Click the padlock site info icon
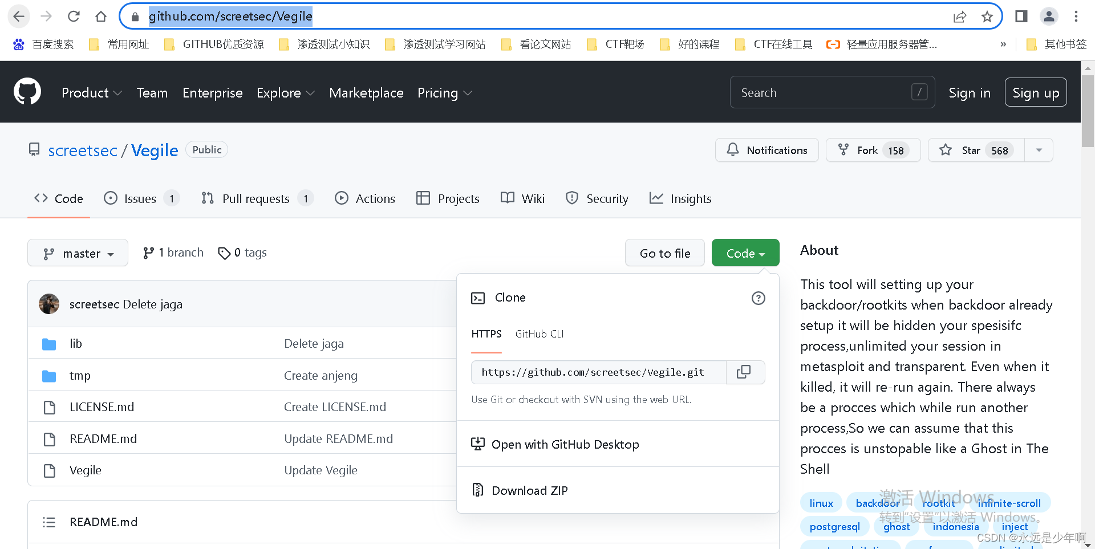The width and height of the screenshot is (1095, 549). pos(135,17)
